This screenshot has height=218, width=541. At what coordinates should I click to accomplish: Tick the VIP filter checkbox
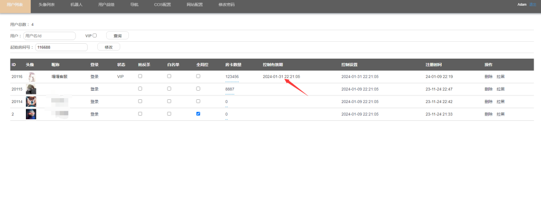95,35
